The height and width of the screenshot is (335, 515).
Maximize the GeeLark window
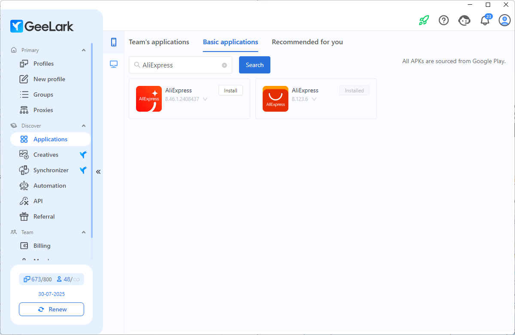pos(488,5)
